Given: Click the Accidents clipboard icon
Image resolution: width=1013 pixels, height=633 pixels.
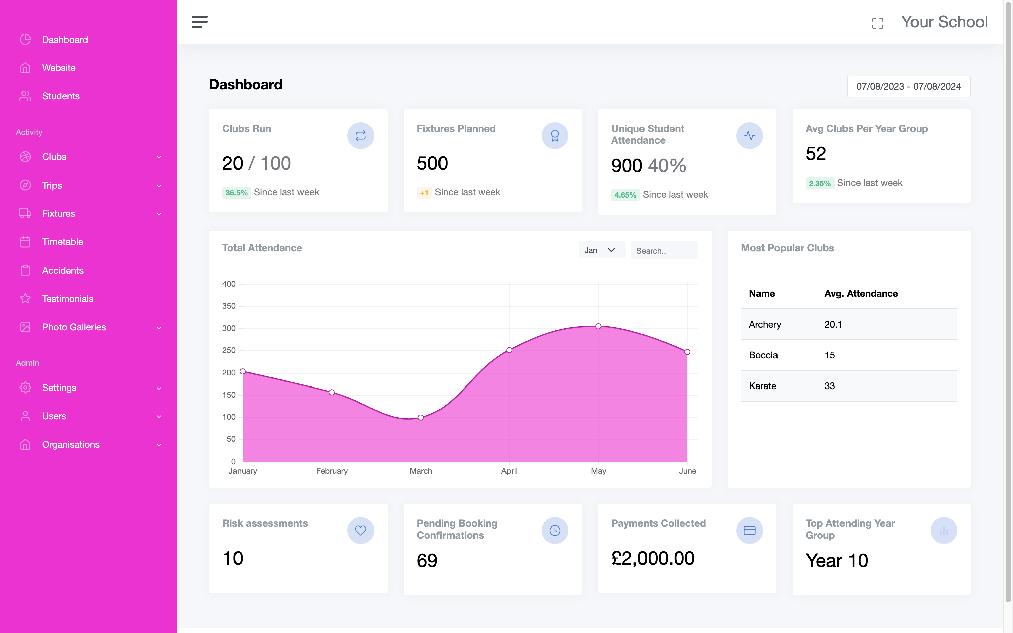Looking at the screenshot, I should point(25,271).
